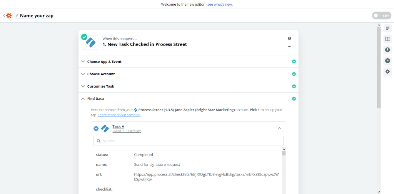
Task: Click the pencil edit name icon
Action: (17, 16)
